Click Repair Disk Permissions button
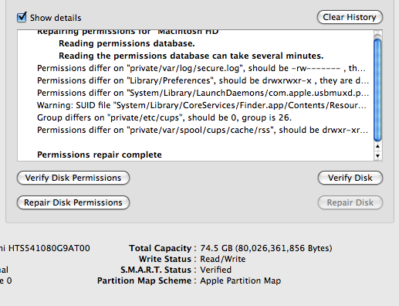 [x=73, y=202]
